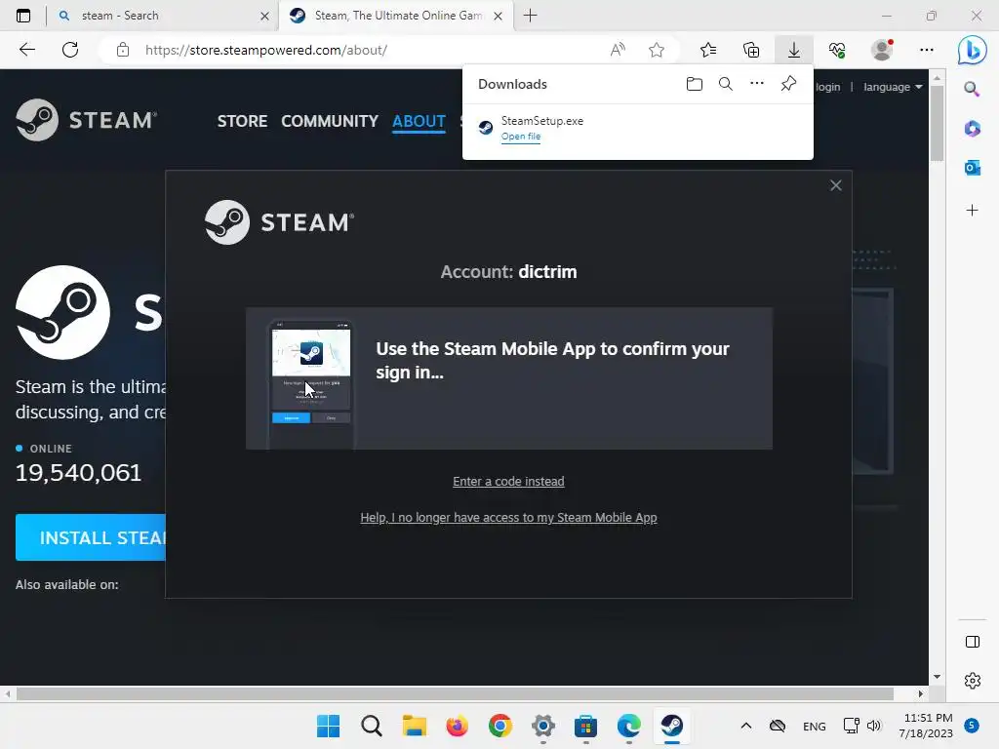Open File Explorer from taskbar
Image resolution: width=999 pixels, height=749 pixels.
pos(414,726)
